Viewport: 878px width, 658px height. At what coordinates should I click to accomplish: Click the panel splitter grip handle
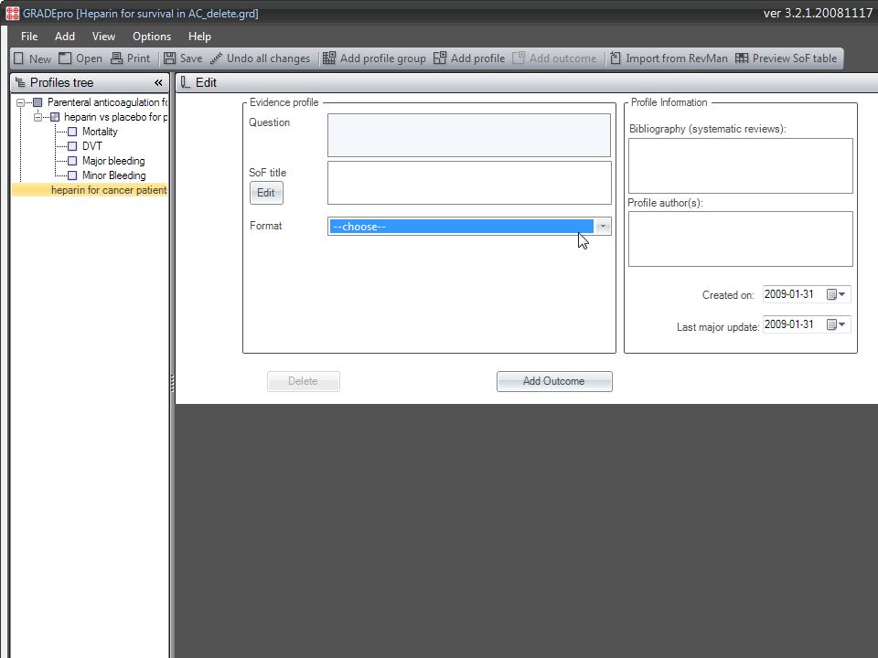click(172, 383)
